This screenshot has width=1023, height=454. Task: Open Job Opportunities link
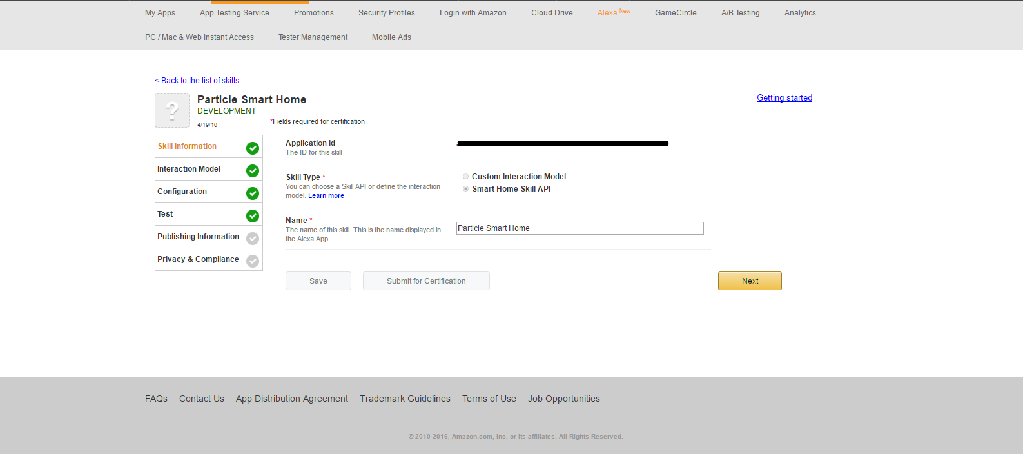pos(564,399)
